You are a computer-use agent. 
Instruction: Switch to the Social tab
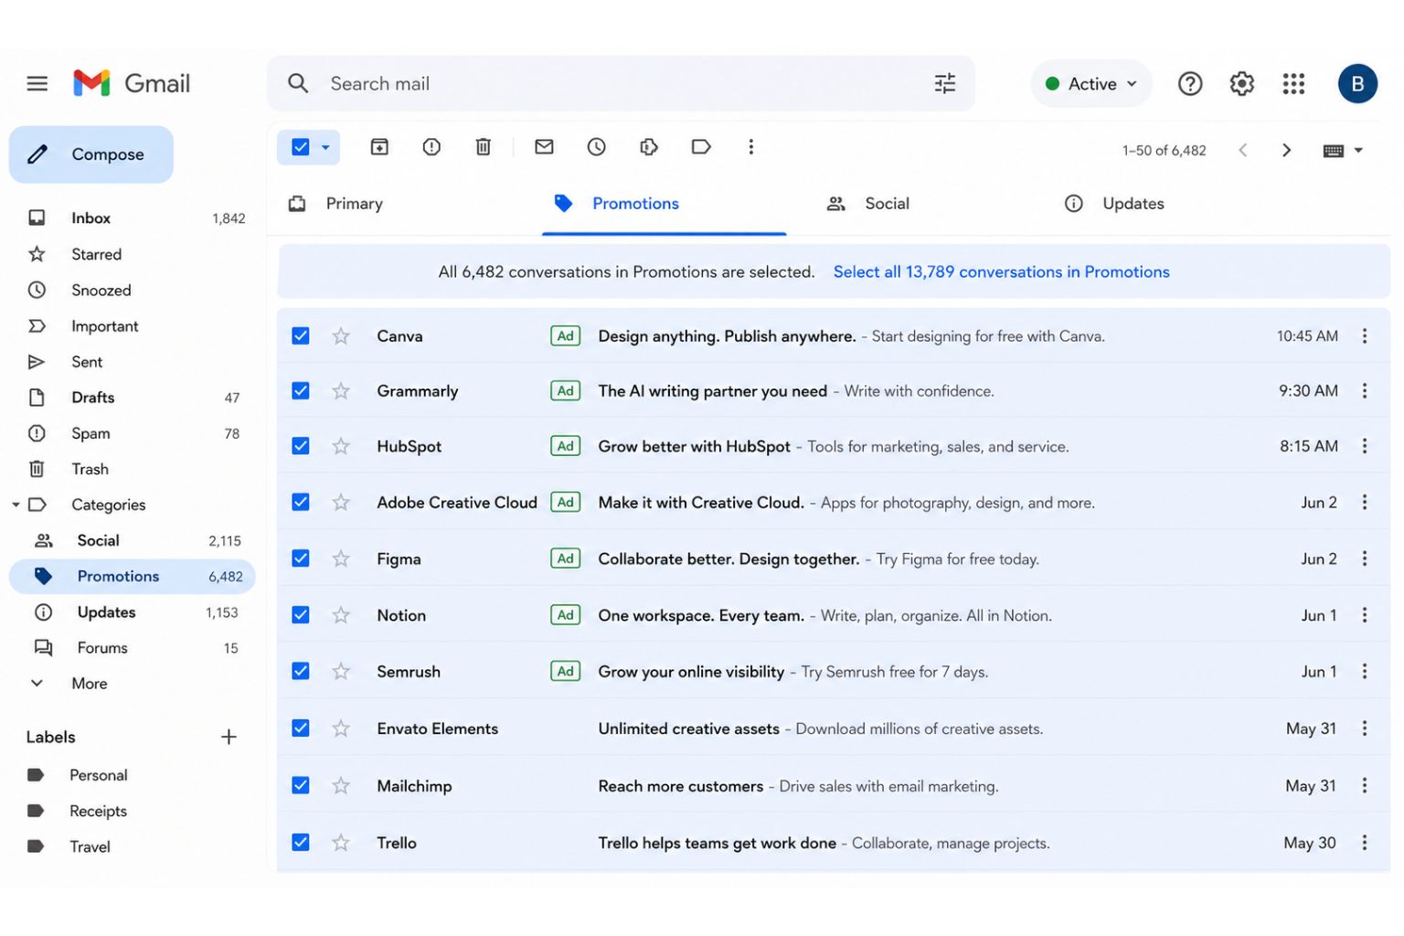tap(868, 204)
